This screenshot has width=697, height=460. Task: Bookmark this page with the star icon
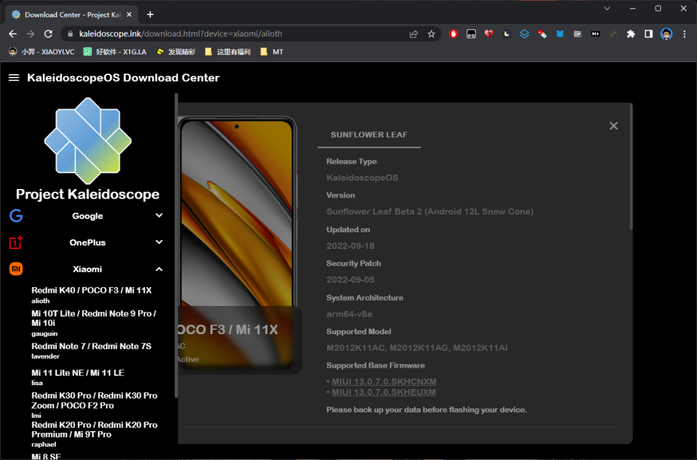coord(431,34)
